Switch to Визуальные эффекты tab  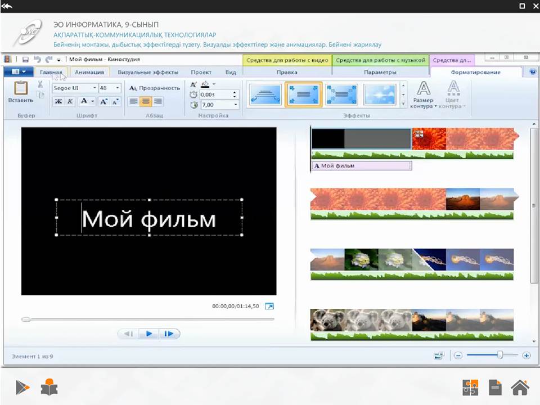pos(148,72)
